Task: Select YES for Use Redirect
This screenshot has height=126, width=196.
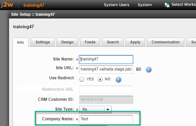Action: [x=82, y=79]
